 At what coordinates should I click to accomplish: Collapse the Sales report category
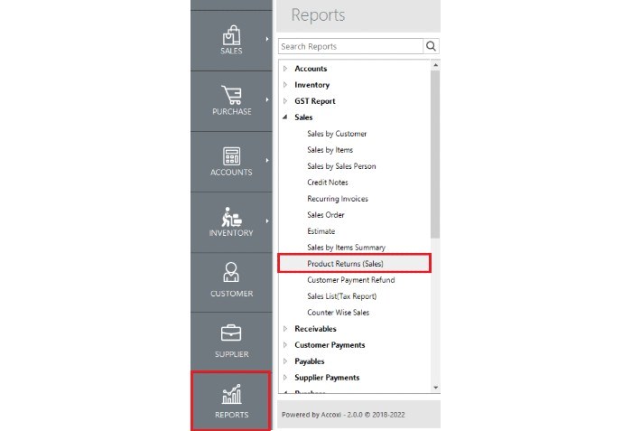click(x=285, y=117)
